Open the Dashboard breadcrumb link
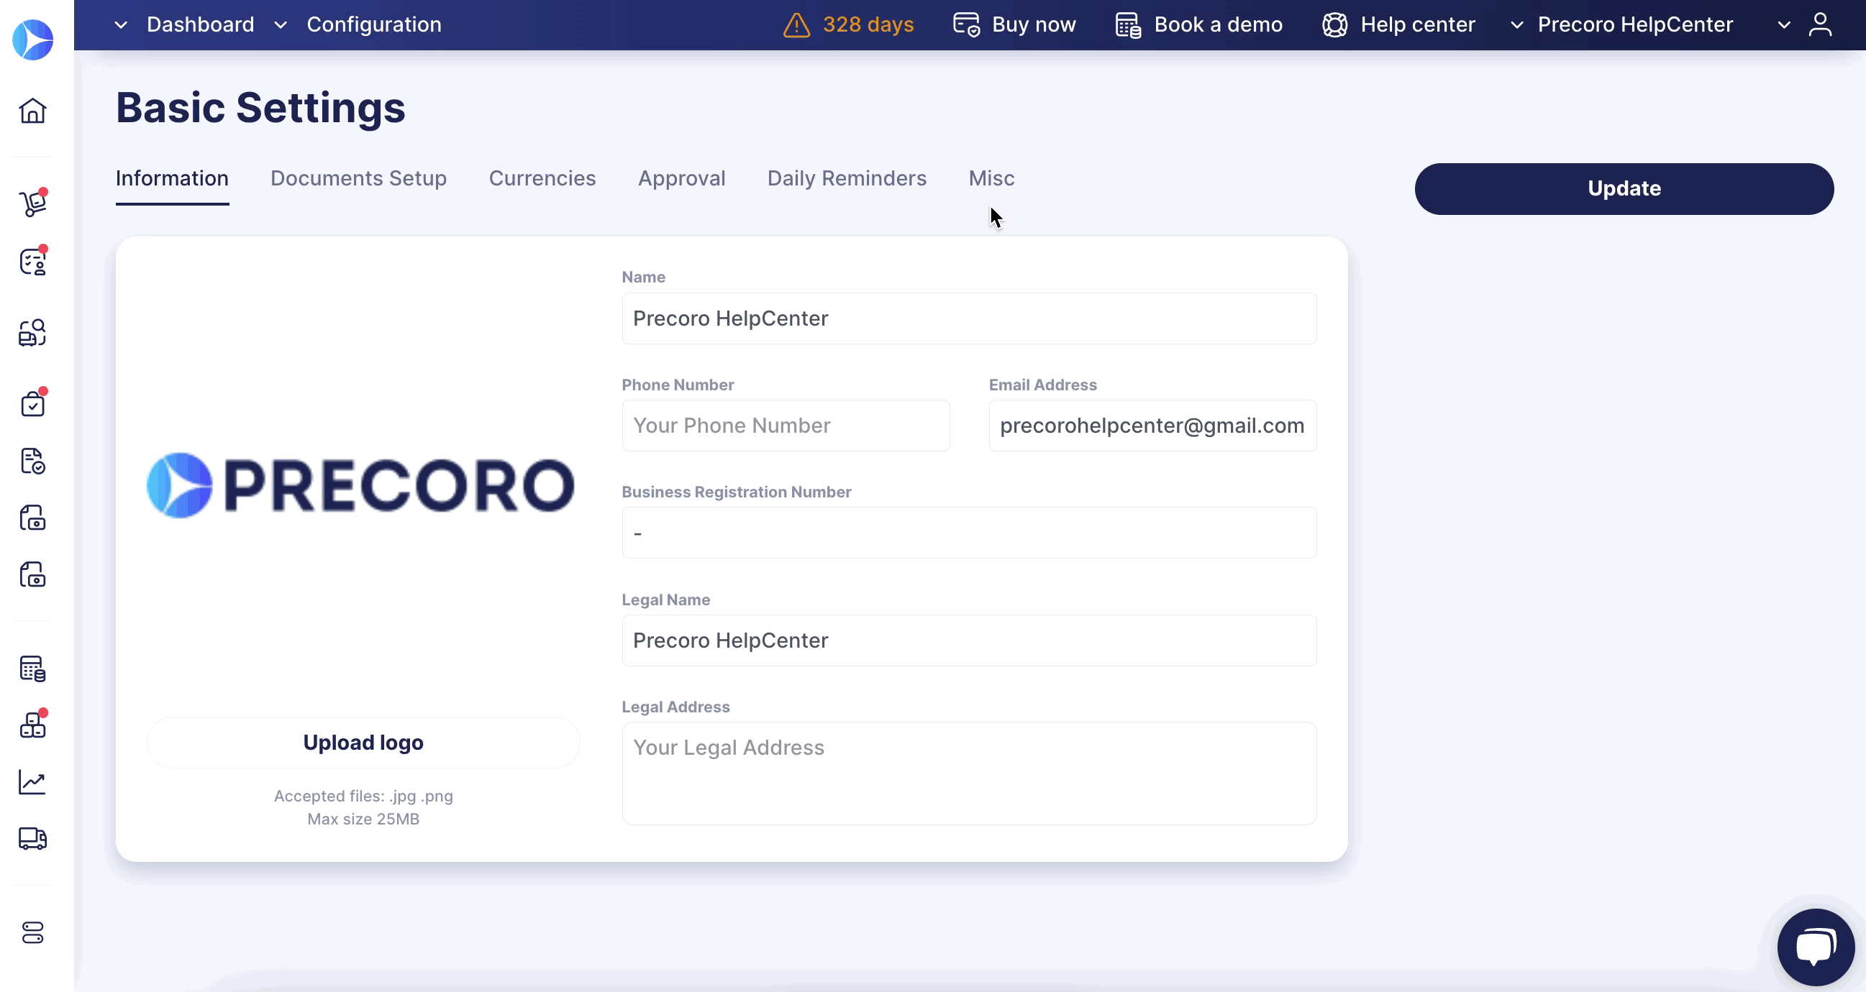This screenshot has height=992, width=1866. tap(201, 24)
